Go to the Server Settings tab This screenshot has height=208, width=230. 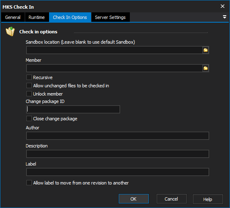(x=110, y=17)
